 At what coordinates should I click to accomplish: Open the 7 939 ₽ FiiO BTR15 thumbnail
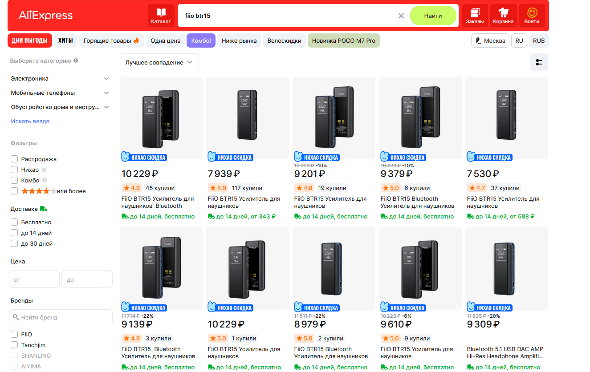[x=248, y=118]
